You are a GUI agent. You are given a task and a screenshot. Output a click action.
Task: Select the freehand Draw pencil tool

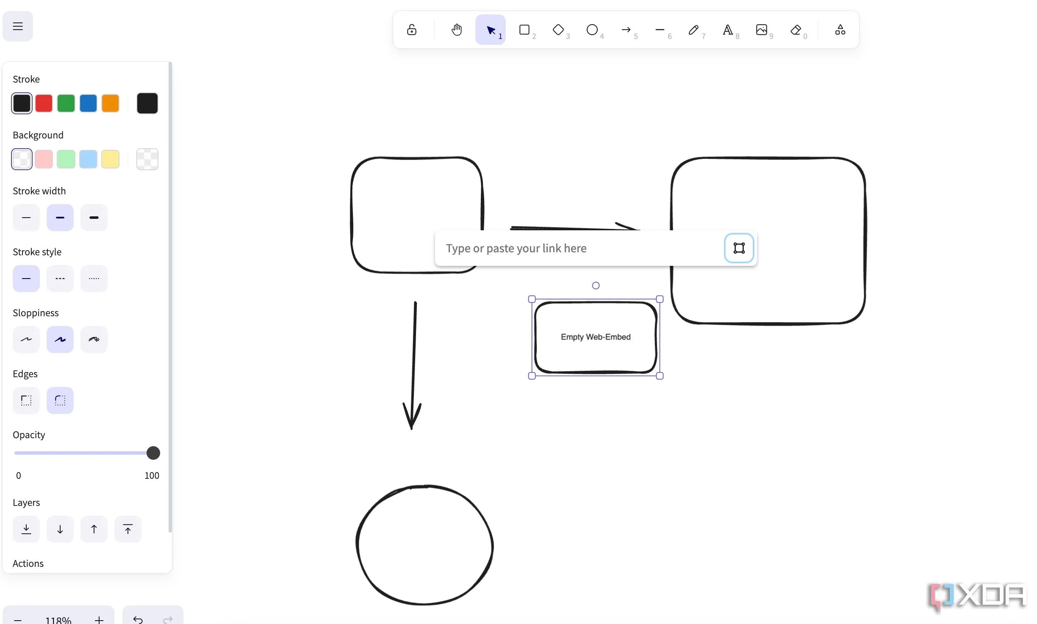[693, 30]
